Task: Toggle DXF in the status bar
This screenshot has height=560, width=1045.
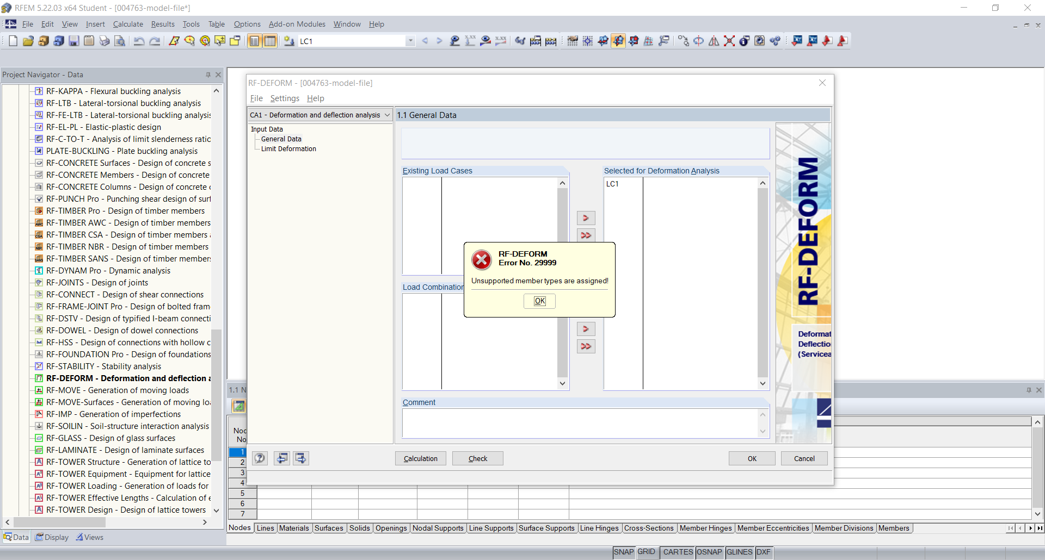Action: click(764, 552)
